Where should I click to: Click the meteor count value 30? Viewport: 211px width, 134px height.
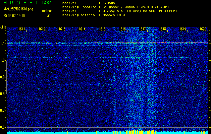[49, 16]
